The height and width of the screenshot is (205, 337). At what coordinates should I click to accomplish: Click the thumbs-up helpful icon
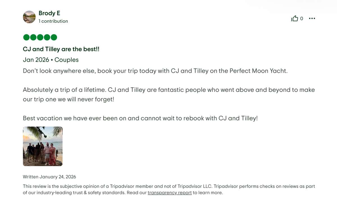tap(294, 19)
